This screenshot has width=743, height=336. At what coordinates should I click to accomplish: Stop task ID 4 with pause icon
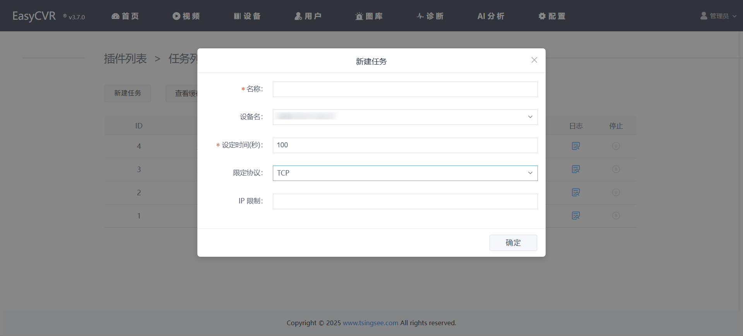point(616,146)
